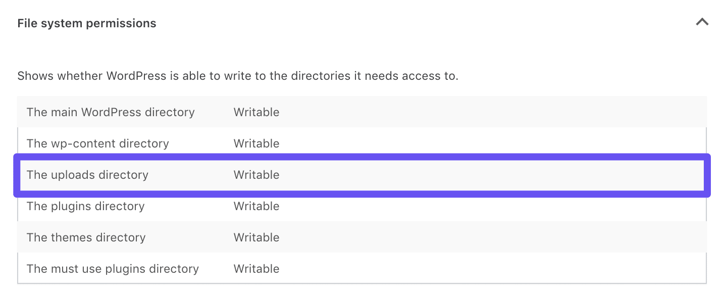Select the main WordPress directory row
Image resolution: width=724 pixels, height=295 pixels.
353,112
